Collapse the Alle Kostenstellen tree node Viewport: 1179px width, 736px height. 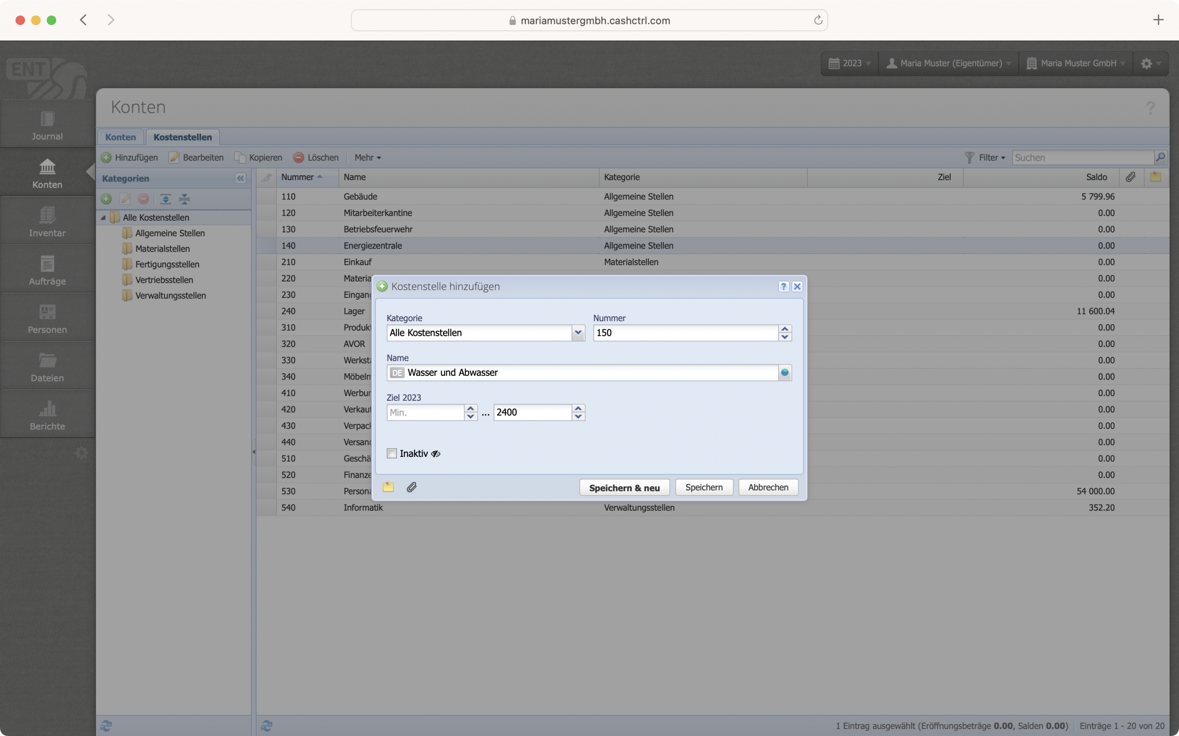(x=103, y=217)
